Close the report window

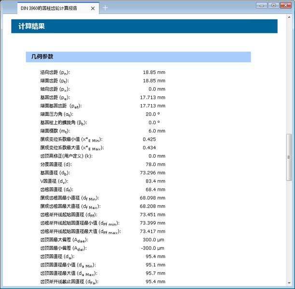285,5
